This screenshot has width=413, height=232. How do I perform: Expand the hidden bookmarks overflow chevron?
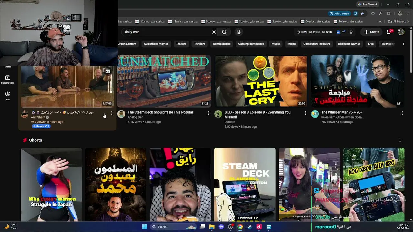[x=379, y=22]
